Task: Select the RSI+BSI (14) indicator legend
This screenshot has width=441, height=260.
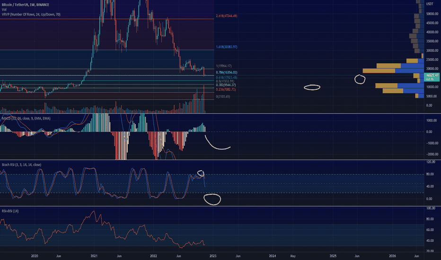Action: [10, 211]
